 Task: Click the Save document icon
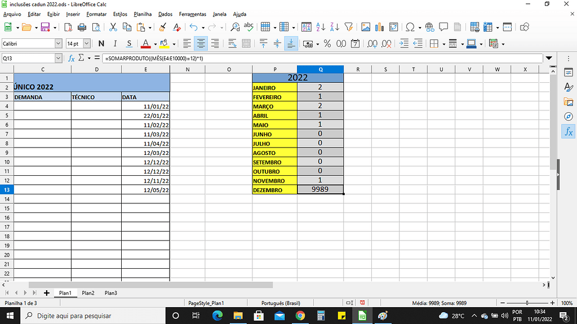pyautogui.click(x=45, y=27)
